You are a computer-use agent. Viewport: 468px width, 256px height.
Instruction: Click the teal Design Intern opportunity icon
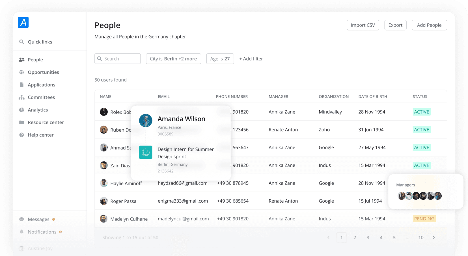[146, 152]
